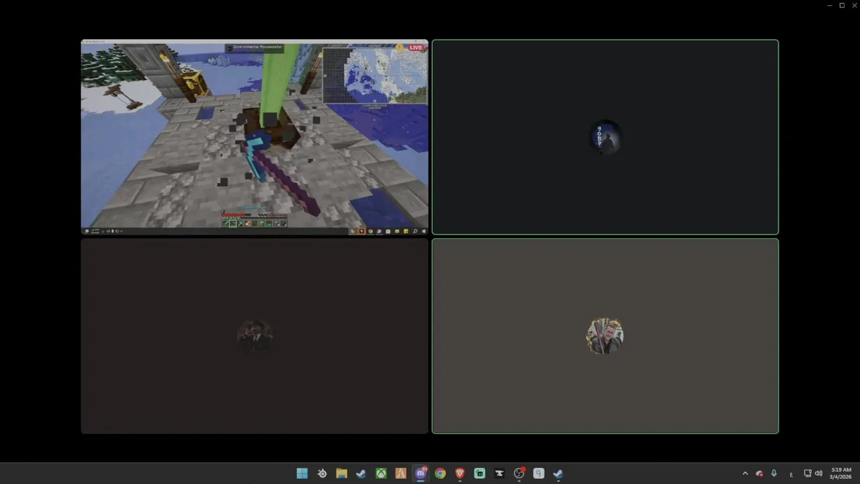Image resolution: width=860 pixels, height=484 pixels.
Task: Open the network status icon in the tray
Action: coord(808,473)
